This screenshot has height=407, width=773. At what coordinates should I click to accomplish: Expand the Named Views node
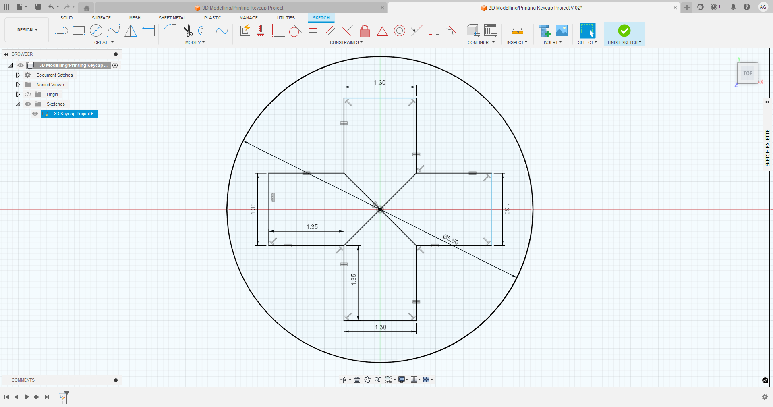coord(18,85)
